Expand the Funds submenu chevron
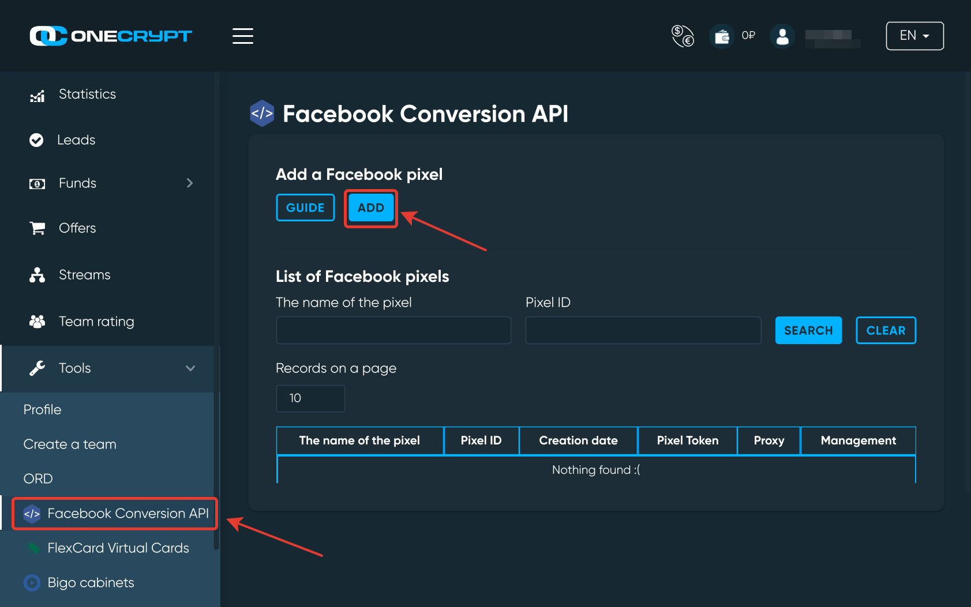Screen dimensions: 971x607 click(190, 183)
